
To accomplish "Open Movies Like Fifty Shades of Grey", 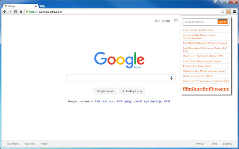I will tap(203, 56).
